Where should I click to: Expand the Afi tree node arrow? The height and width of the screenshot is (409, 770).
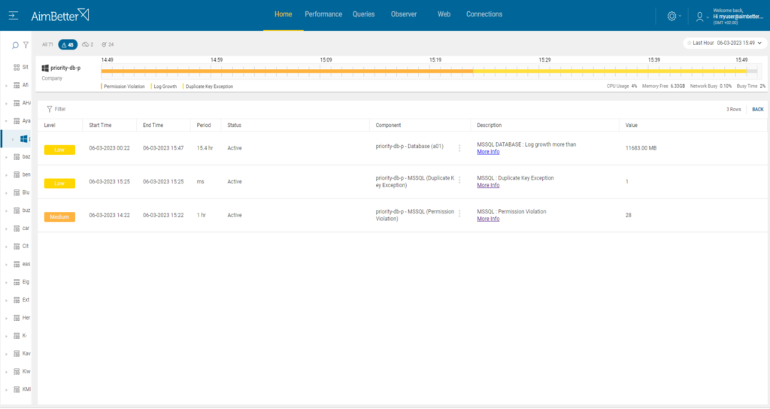(x=6, y=86)
